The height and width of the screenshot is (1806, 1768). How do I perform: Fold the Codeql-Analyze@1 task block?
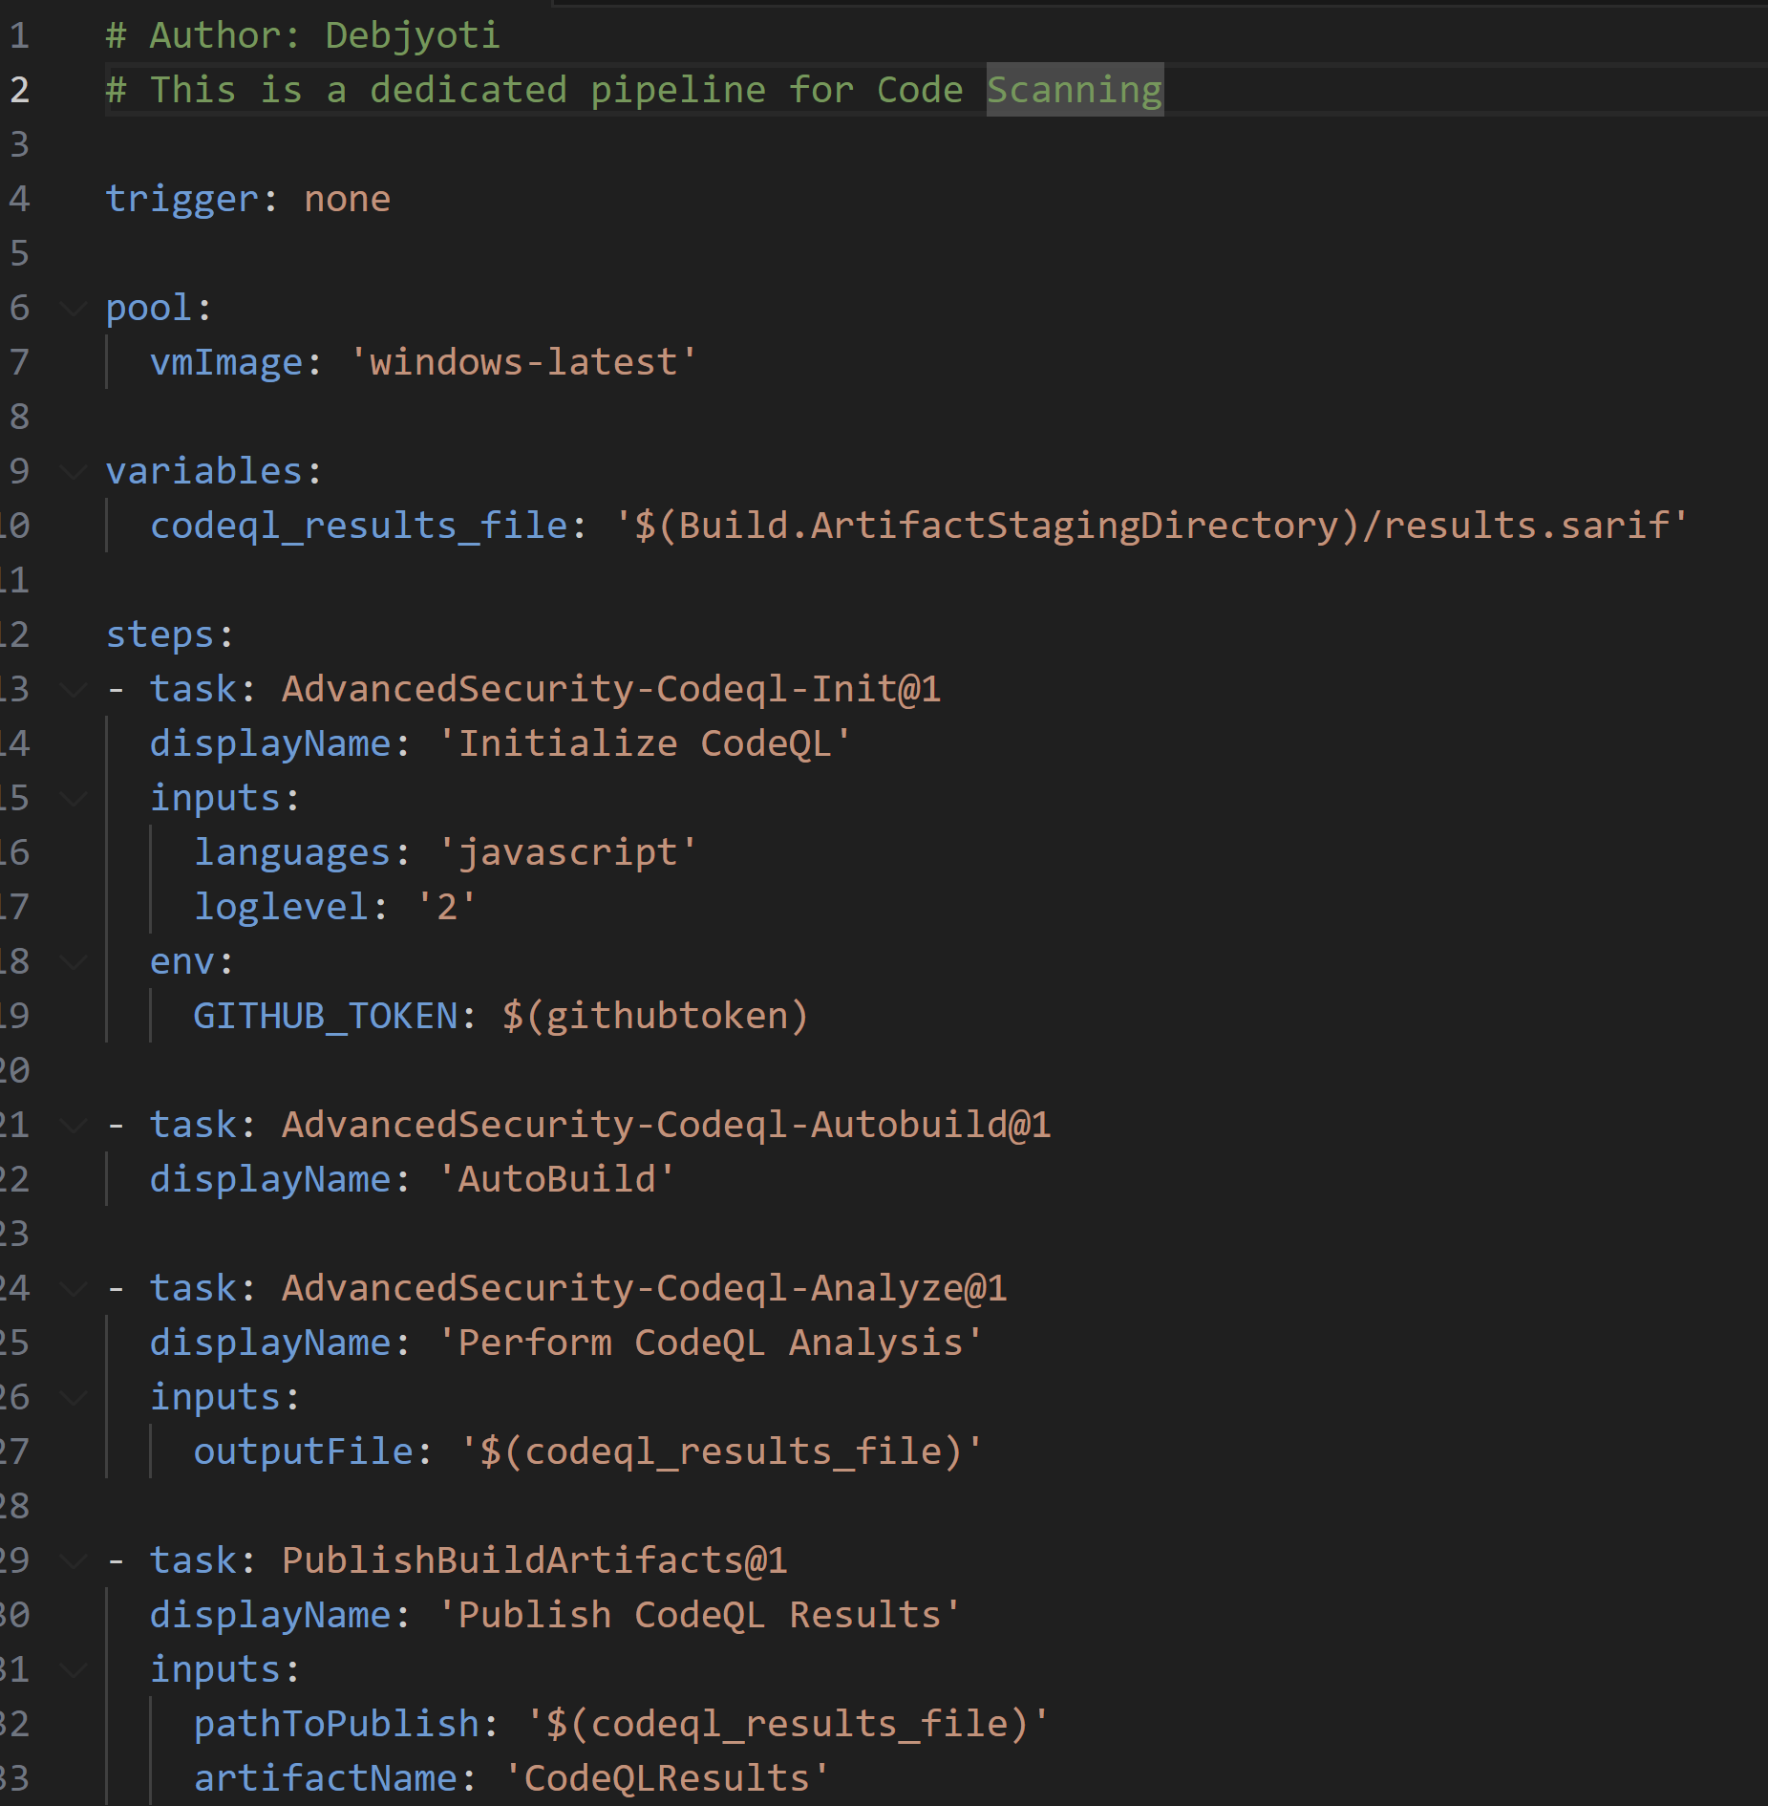[73, 1289]
